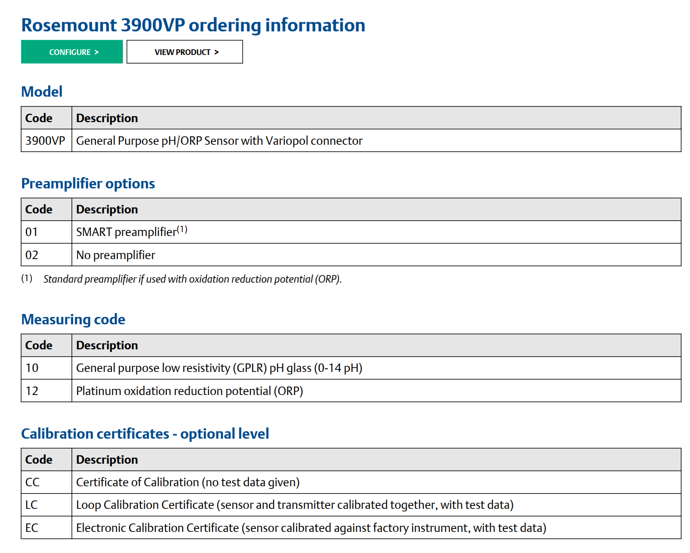Click the Electronic Calibration Certificate description
Viewport: 690px width, 553px height.
coord(311,528)
